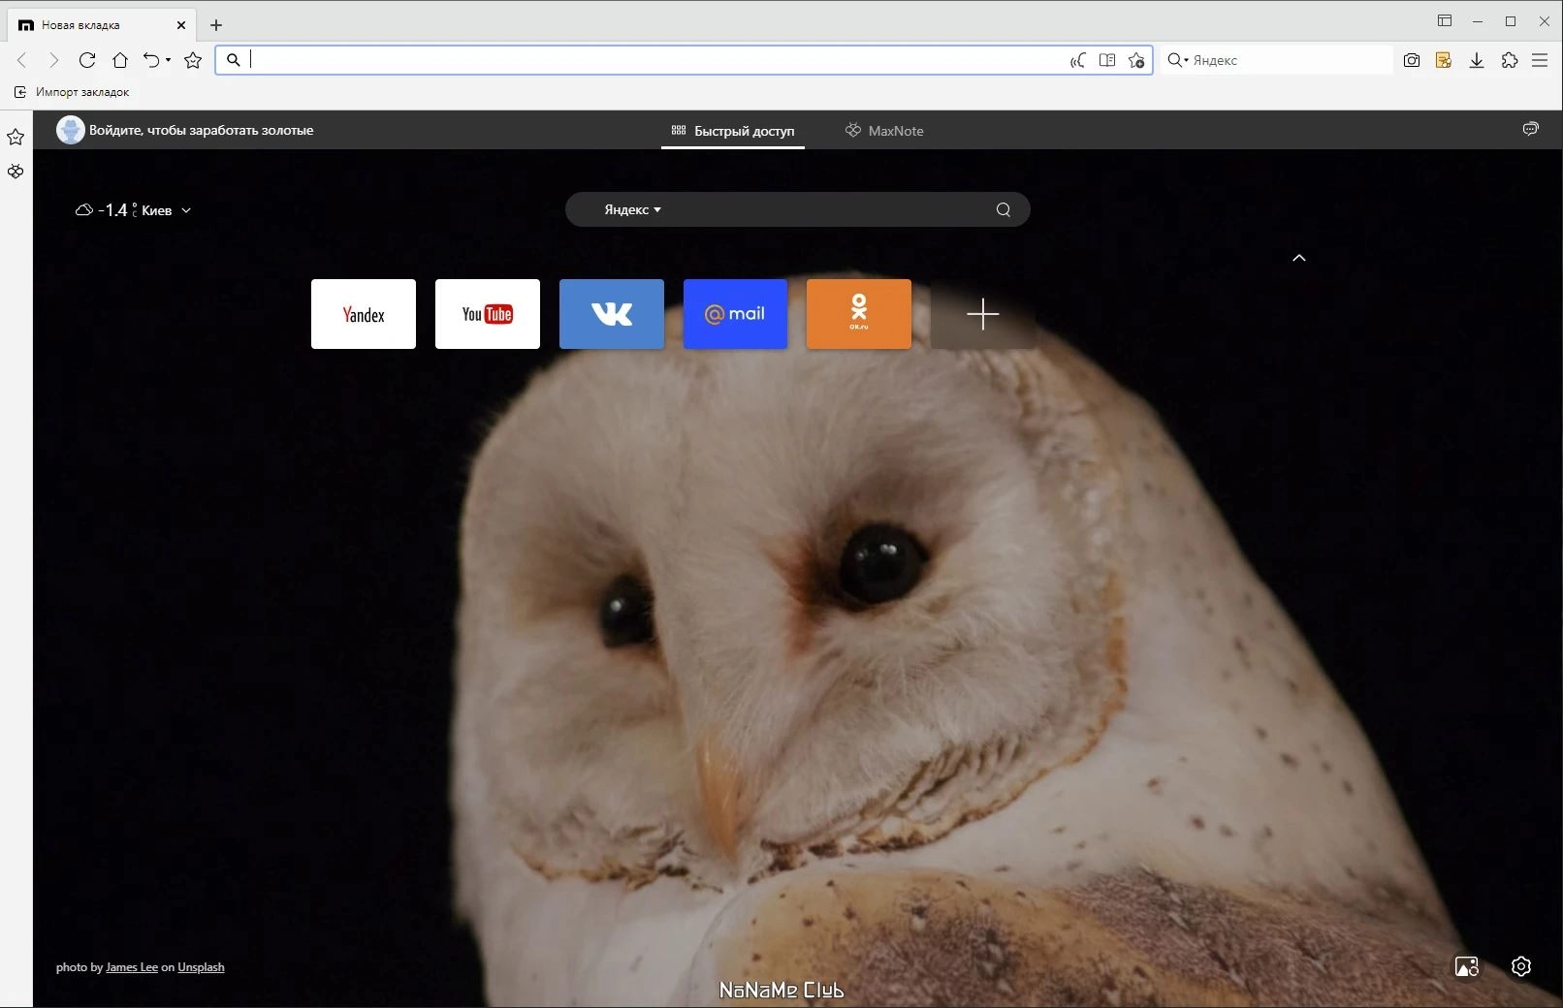Collapse the quick access tiles
This screenshot has width=1563, height=1008.
1299,258
